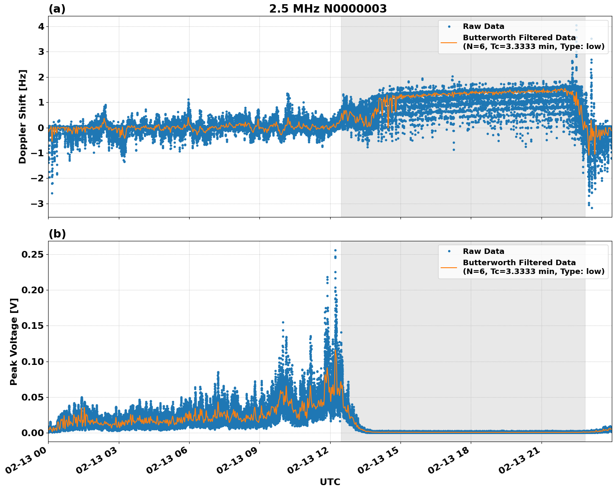Image resolution: width=616 pixels, height=491 pixels.
Task: Select the panel label (a)
Action: (x=56, y=8)
